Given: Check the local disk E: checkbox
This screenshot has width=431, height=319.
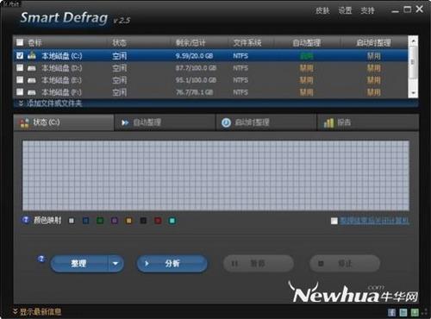Looking at the screenshot, I should pos(20,80).
